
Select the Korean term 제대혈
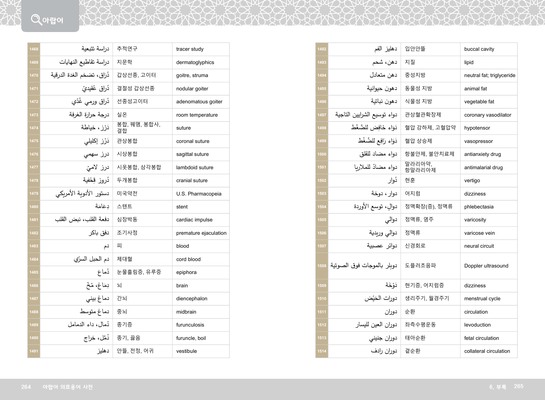pos(124,259)
